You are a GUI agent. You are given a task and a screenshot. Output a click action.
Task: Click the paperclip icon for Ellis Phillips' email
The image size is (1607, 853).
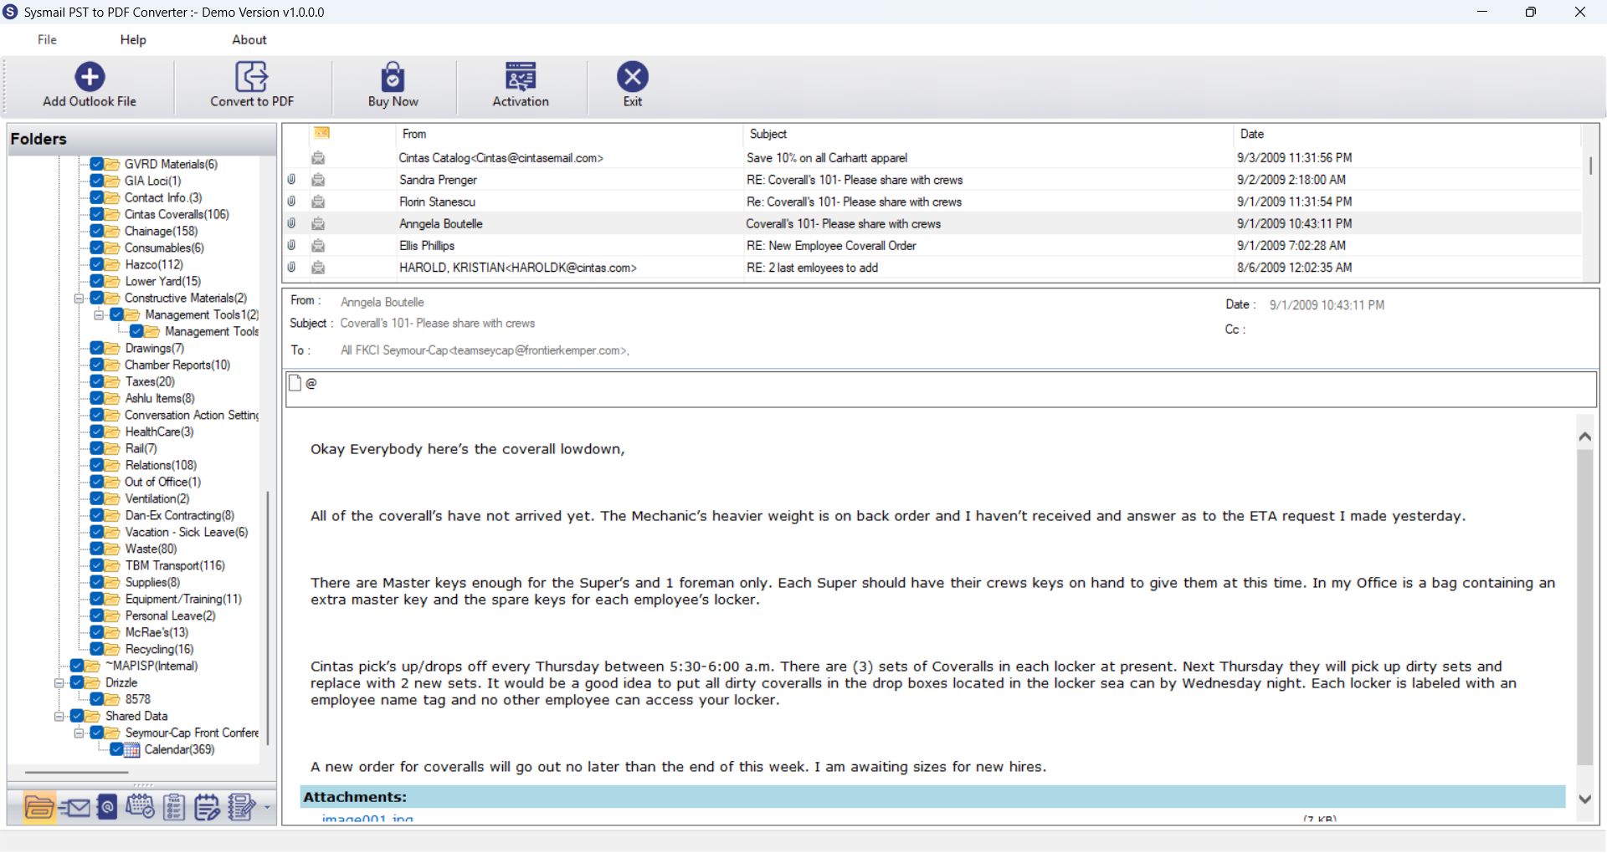click(x=291, y=245)
